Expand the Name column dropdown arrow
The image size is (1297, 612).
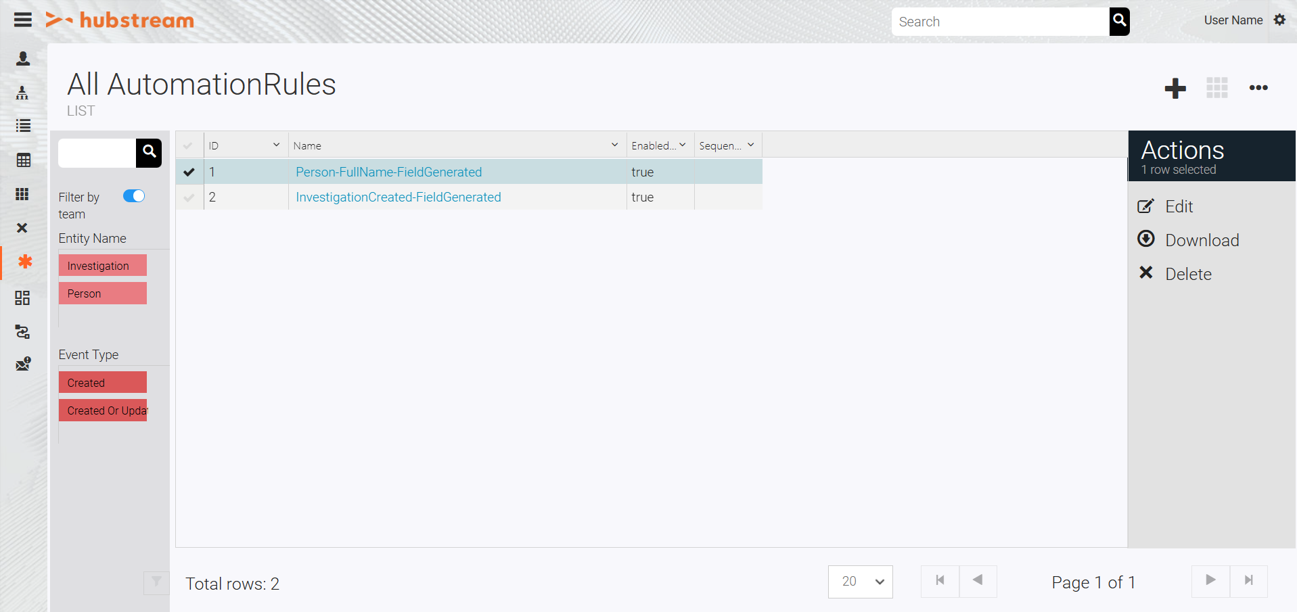point(614,145)
